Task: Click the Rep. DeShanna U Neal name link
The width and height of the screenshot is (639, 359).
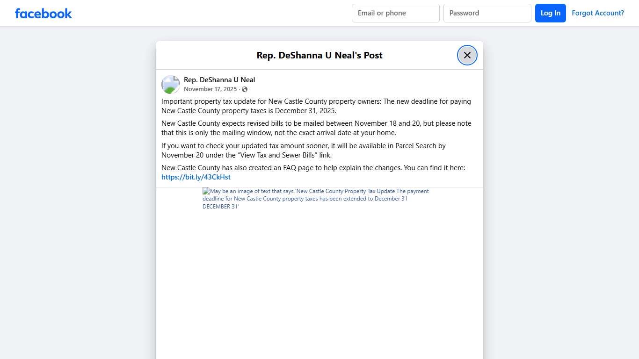Action: (219, 79)
